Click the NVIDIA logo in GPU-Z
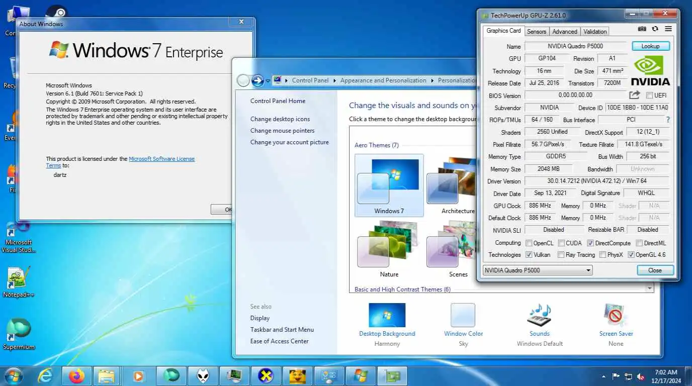 pyautogui.click(x=650, y=71)
